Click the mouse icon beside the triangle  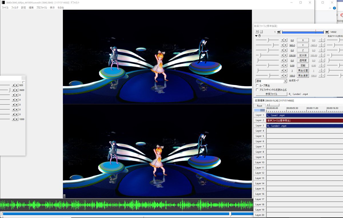(260, 36)
